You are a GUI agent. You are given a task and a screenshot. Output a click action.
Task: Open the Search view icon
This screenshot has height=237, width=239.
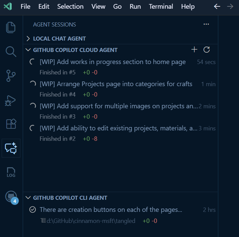(11, 52)
